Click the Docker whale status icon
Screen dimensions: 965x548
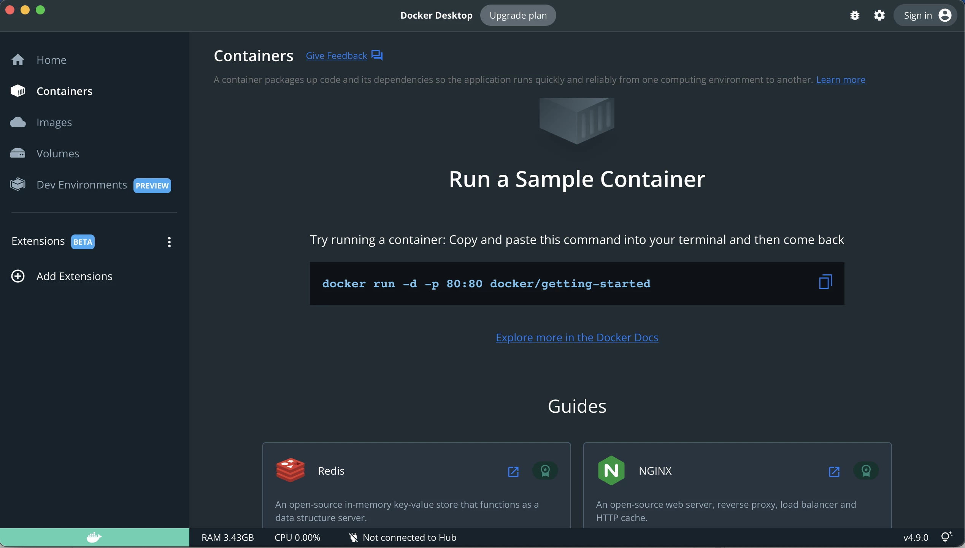94,537
